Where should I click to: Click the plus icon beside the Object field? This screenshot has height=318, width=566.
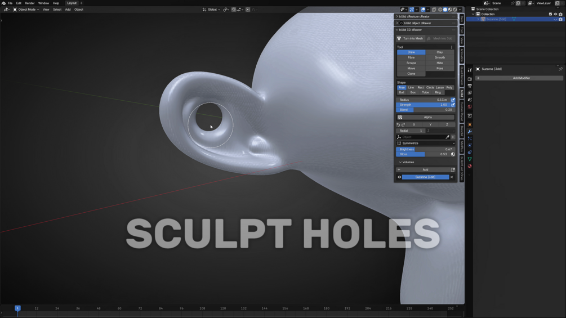click(453, 137)
